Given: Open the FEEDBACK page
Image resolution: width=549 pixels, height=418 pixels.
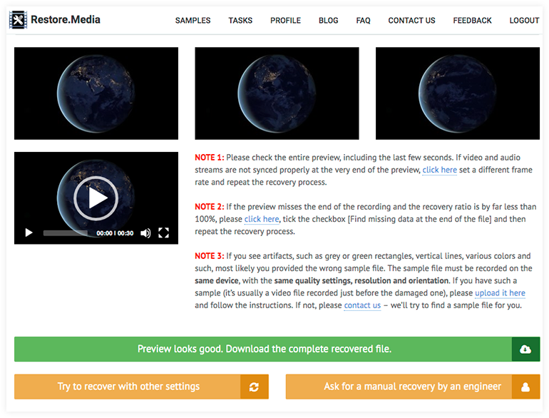Looking at the screenshot, I should (472, 21).
